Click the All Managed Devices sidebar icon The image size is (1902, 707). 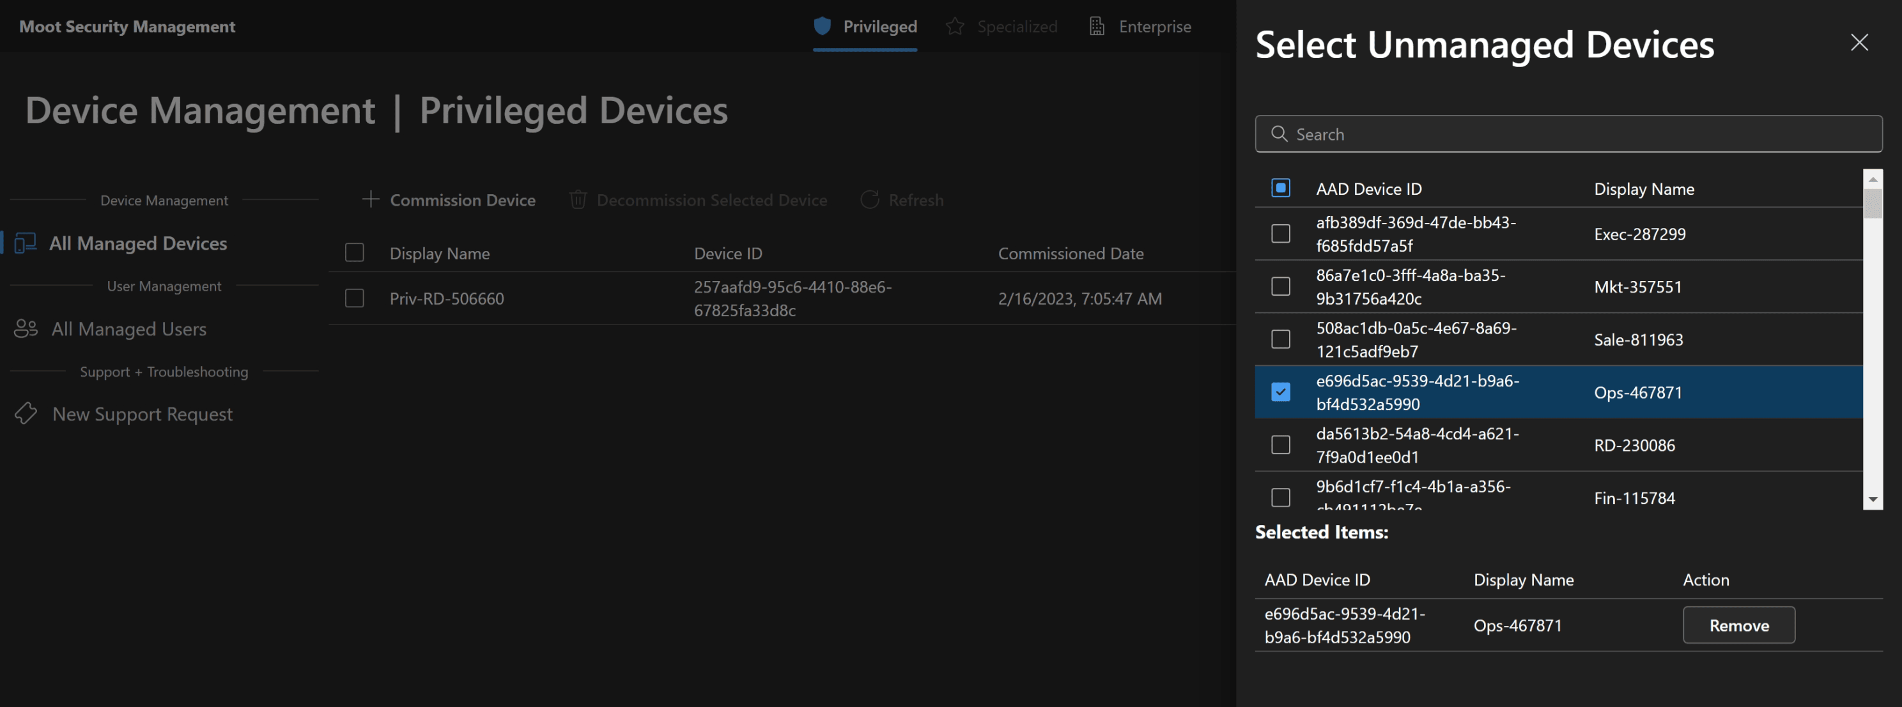25,243
